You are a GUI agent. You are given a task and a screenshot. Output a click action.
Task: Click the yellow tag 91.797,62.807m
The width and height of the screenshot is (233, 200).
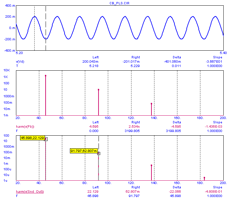click(x=84, y=151)
